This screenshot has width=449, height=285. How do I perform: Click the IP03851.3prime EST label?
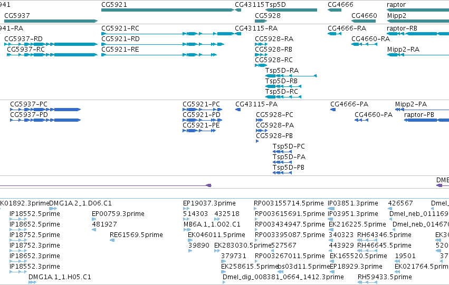pyautogui.click(x=353, y=203)
